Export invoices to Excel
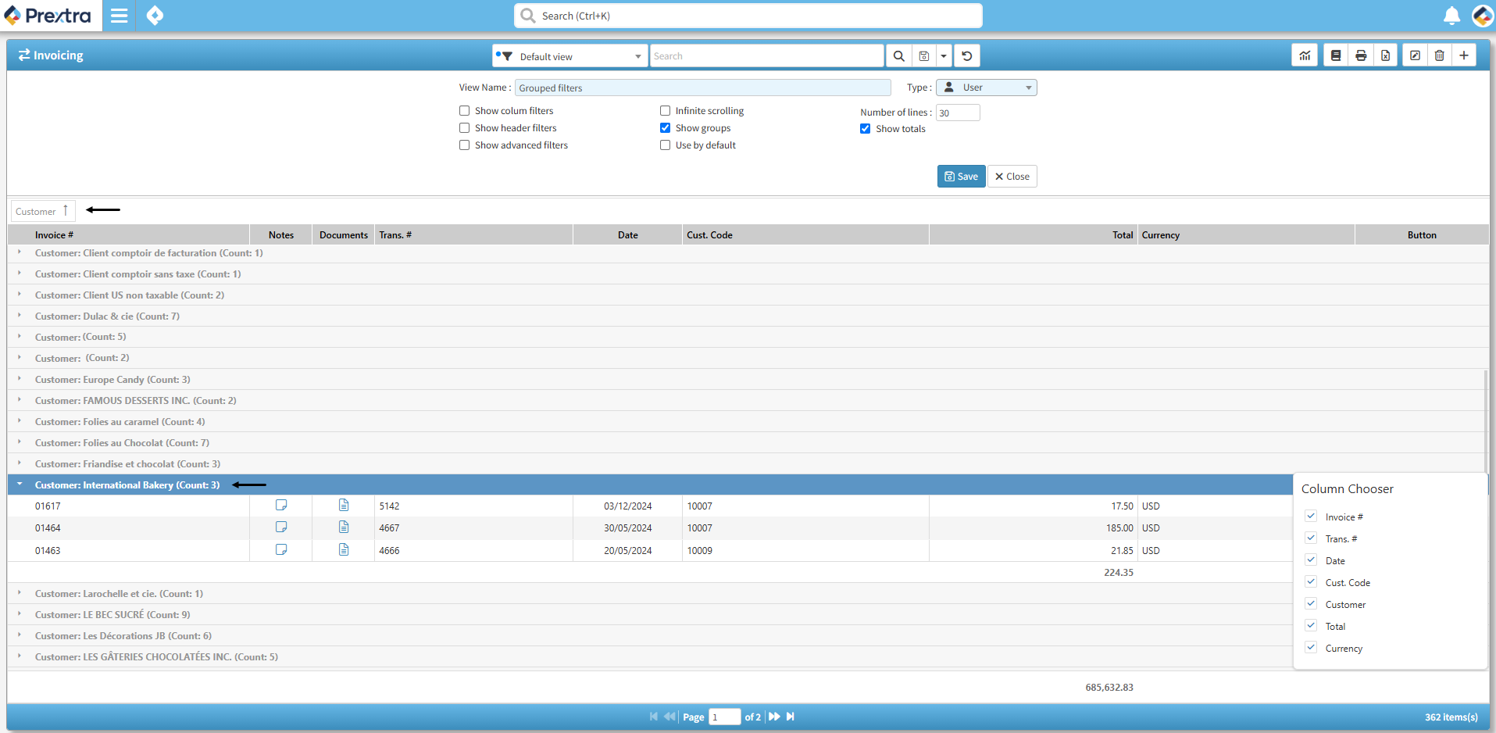The height and width of the screenshot is (733, 1496). [1385, 55]
